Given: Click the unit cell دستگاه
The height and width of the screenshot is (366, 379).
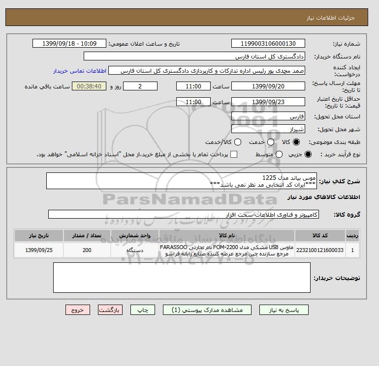Looking at the screenshot, I should [x=135, y=250].
